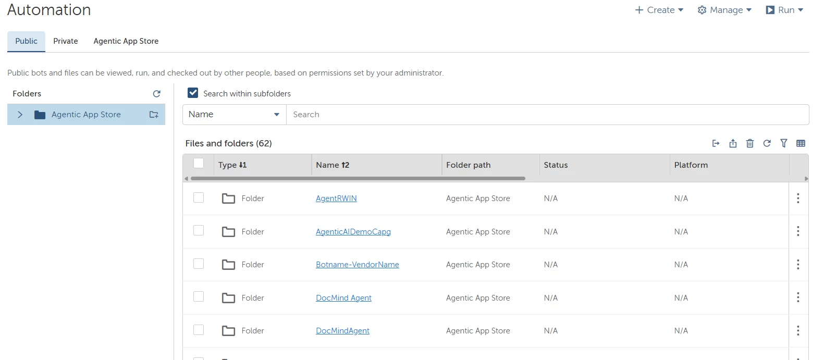Tick the select-all checkbox in the table header

199,163
